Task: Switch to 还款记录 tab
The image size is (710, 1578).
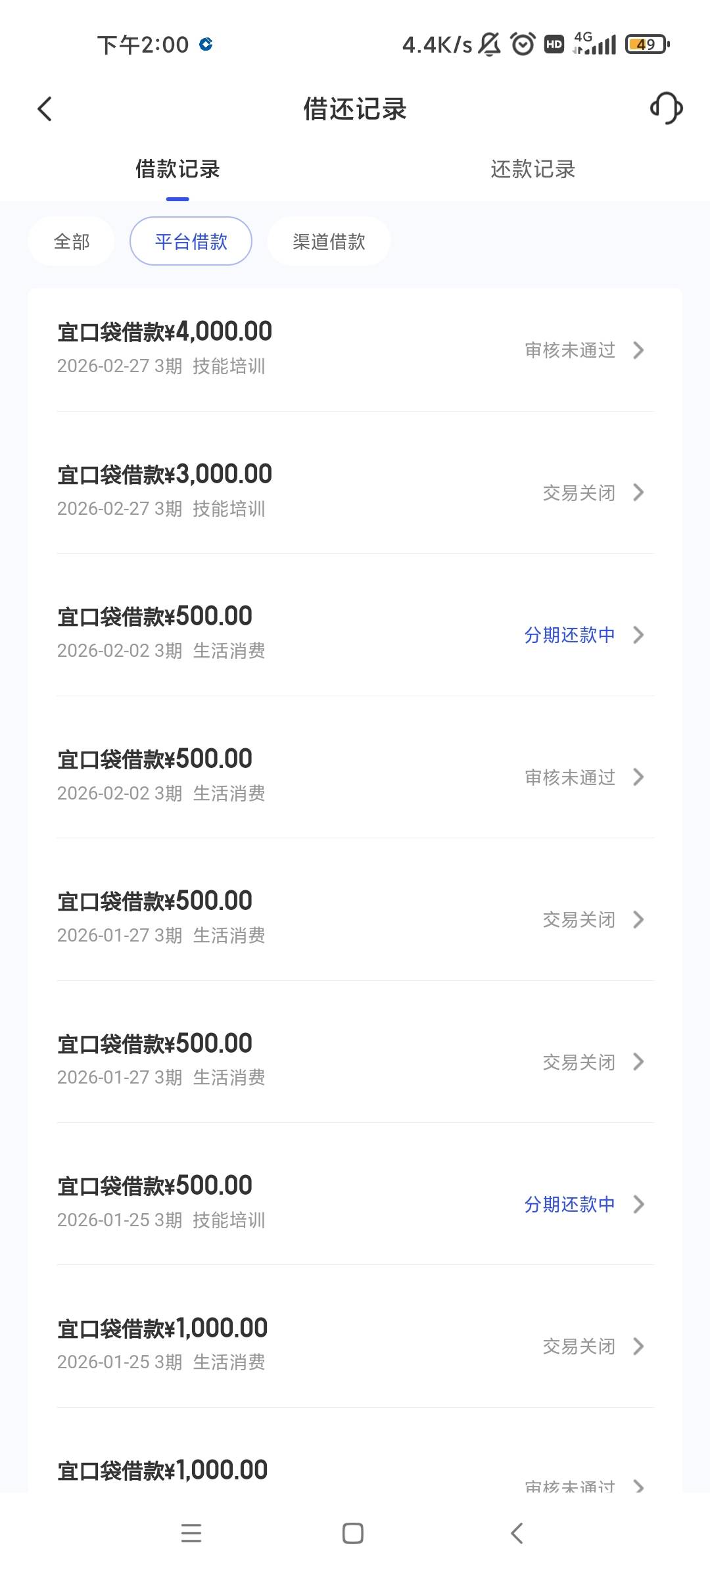Action: click(x=532, y=170)
